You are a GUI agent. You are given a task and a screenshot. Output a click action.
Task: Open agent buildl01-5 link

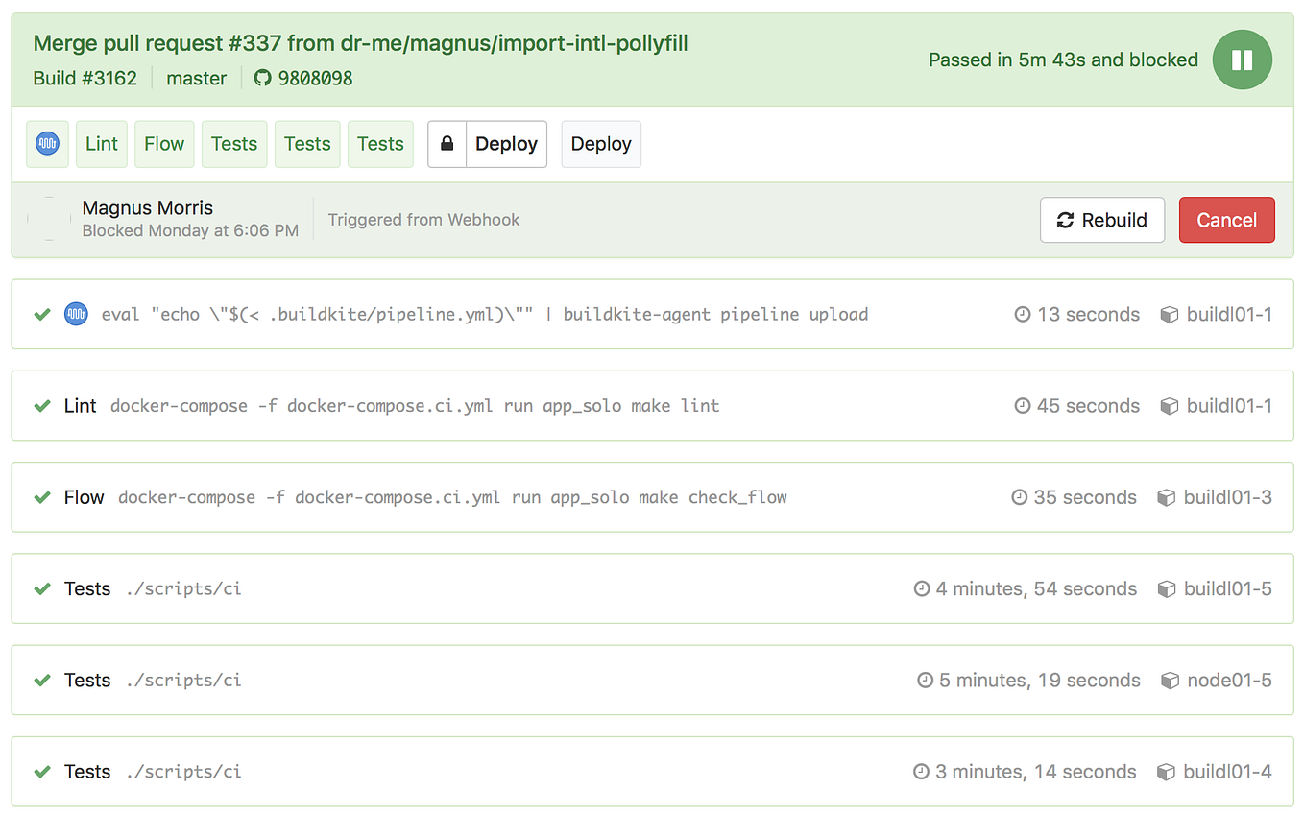tap(1228, 588)
